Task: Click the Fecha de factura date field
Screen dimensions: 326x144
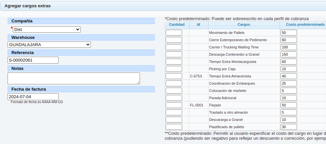Action: [33, 97]
